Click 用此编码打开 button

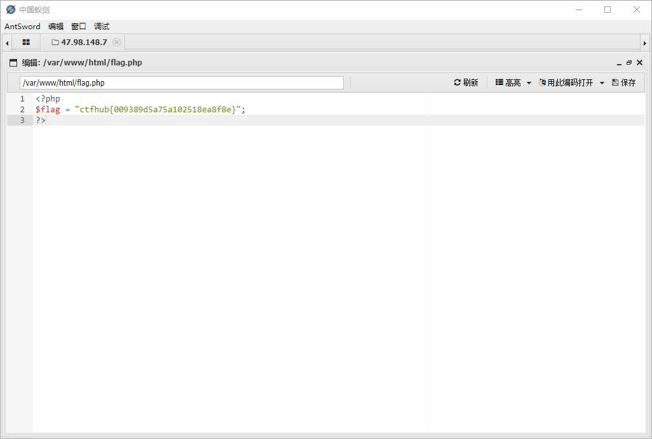coord(566,82)
